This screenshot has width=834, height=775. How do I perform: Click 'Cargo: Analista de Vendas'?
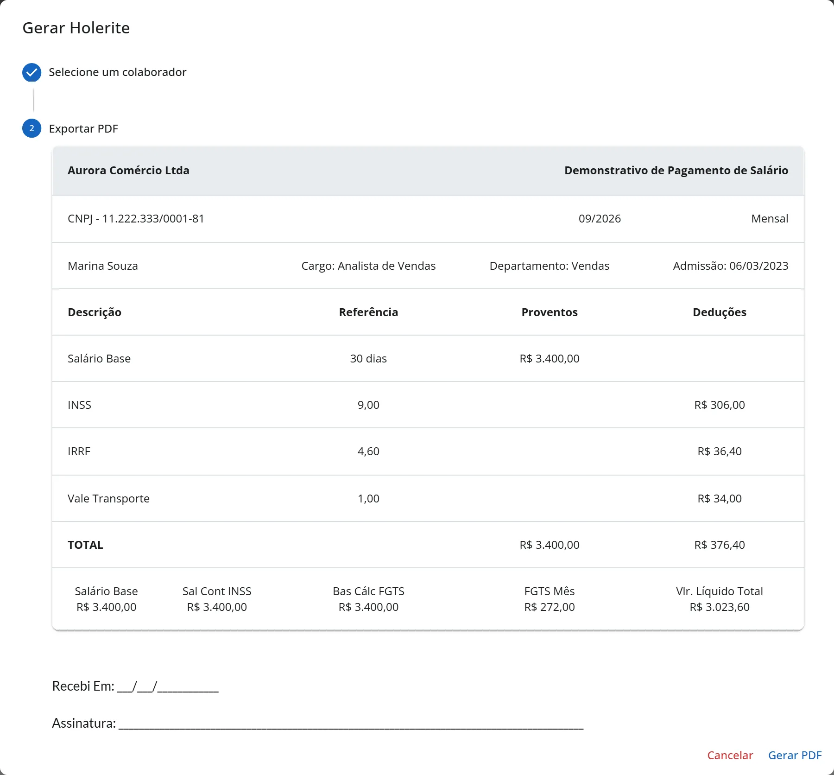point(368,266)
